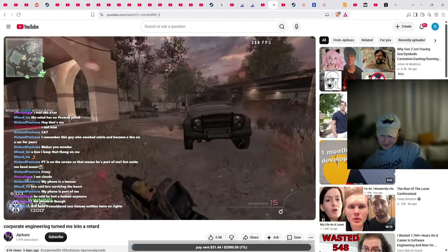Viewport: 448px width, 252px height.
Task: Reload the current YouTube page
Action: click(x=19, y=15)
